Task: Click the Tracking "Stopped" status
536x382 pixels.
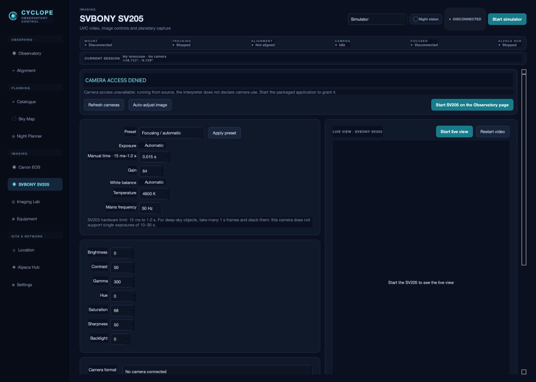Action: (182, 45)
